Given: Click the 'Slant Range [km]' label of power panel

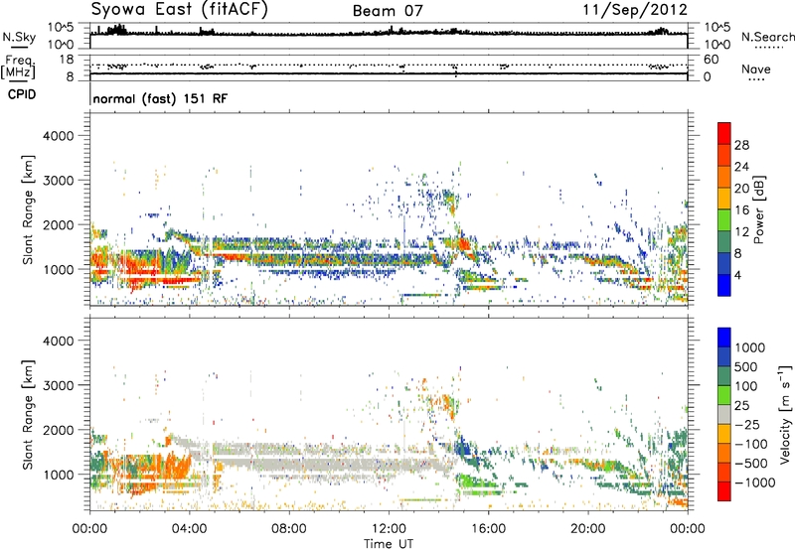Looking at the screenshot, I should 28,209.
